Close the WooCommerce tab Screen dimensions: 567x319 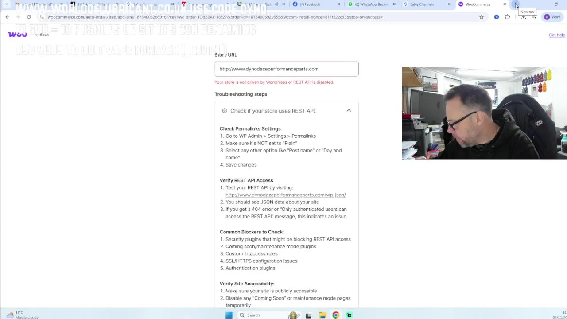point(504,4)
